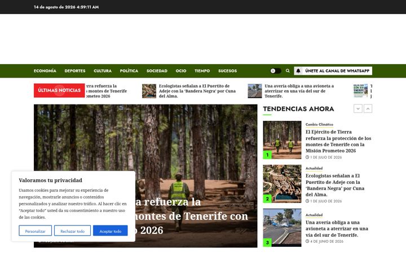Open ticker headline about avioneta avería
This screenshot has width=406, height=253.
[x=299, y=91]
